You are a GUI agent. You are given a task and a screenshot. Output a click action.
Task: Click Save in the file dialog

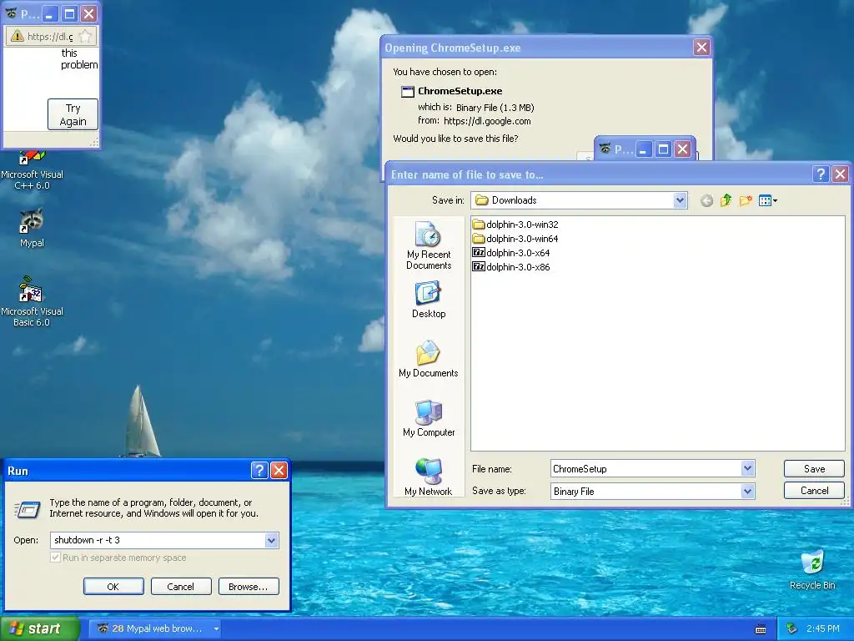click(814, 469)
